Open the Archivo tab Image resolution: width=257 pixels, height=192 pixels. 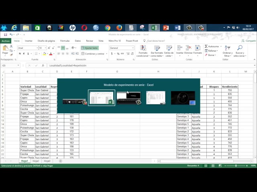(6, 41)
